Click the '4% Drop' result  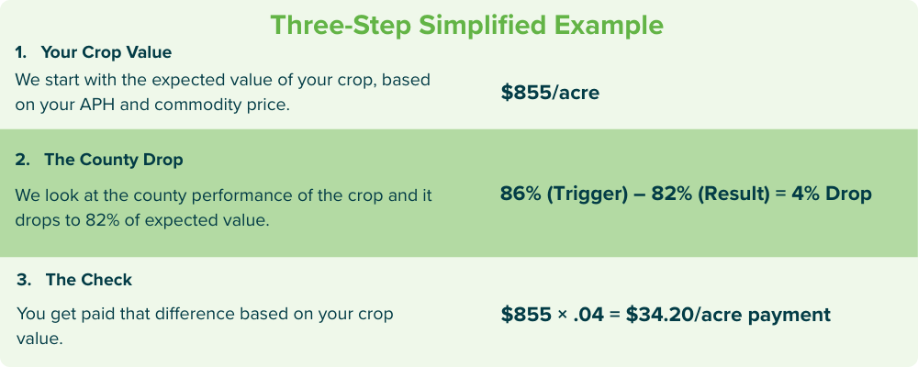832,194
